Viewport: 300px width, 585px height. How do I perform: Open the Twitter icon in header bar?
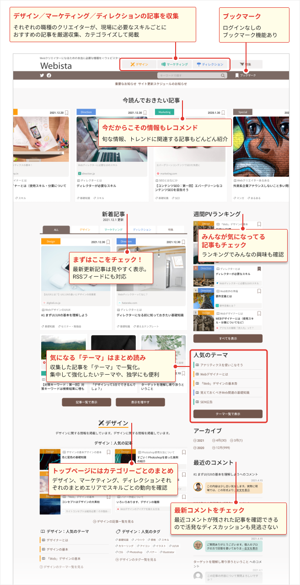click(42, 75)
